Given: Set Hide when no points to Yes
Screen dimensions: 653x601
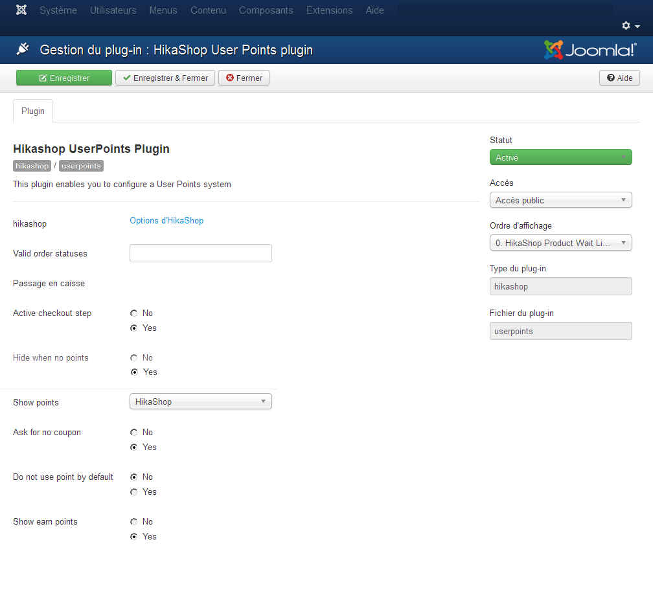Looking at the screenshot, I should pos(134,372).
